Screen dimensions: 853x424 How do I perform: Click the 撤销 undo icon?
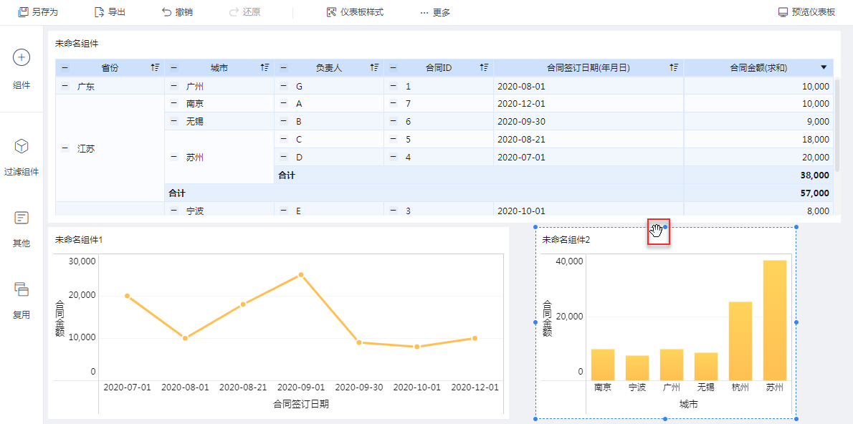166,12
